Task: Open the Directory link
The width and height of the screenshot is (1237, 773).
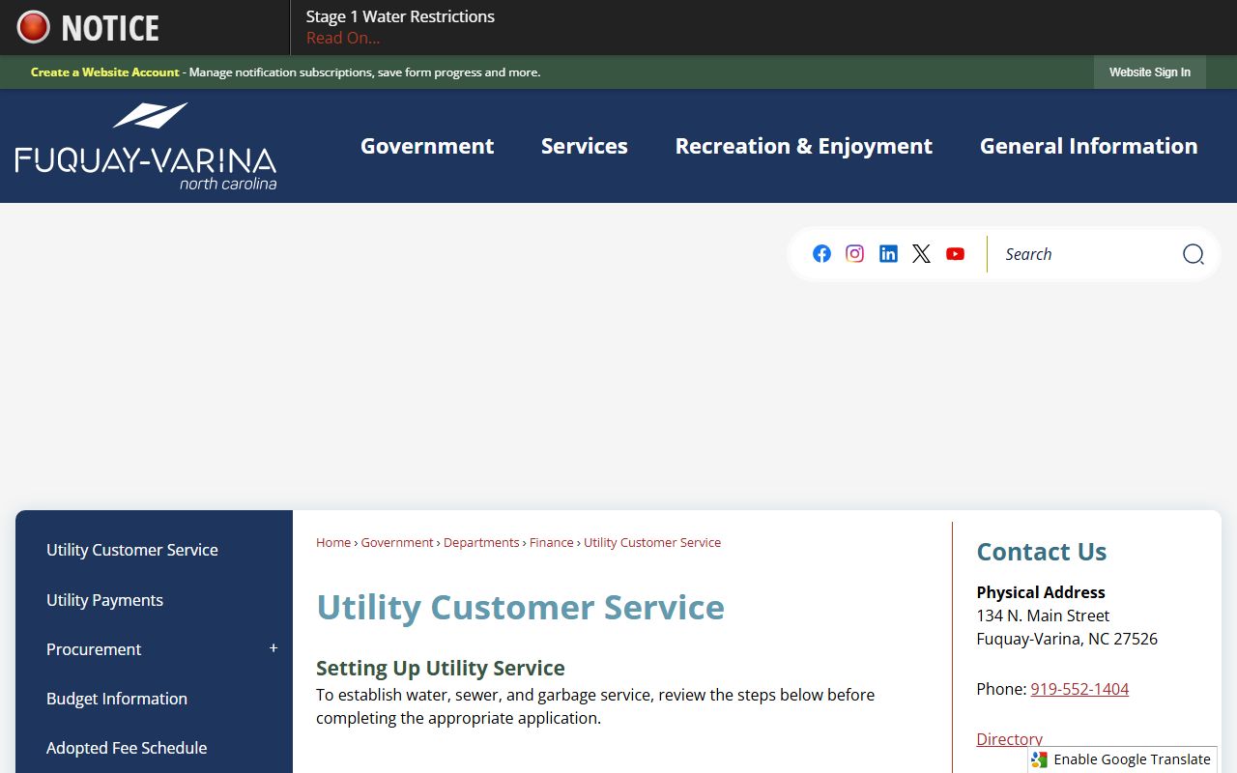Action: [1009, 739]
